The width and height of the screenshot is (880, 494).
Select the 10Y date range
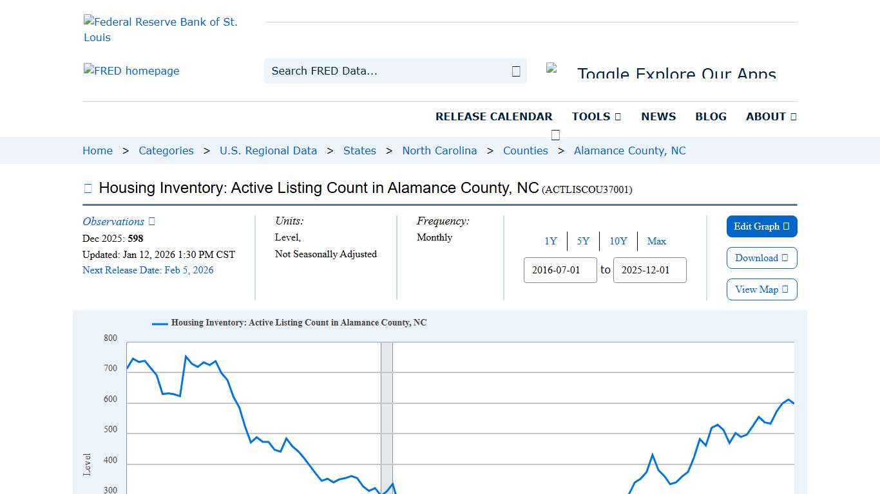click(x=618, y=241)
